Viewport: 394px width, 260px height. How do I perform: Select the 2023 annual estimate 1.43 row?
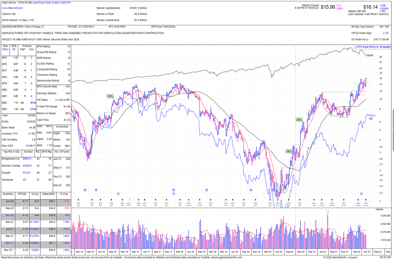click(x=18, y=109)
